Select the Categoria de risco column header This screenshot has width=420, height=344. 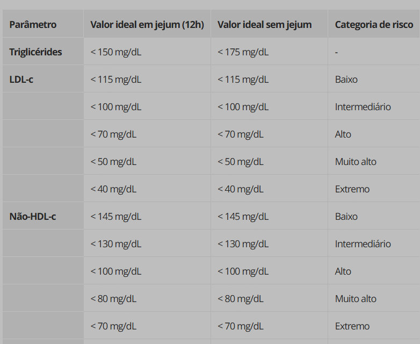(x=374, y=24)
